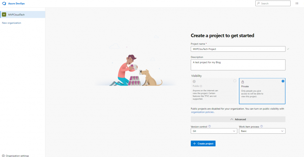Select the Private visibility radio button
This screenshot has width=304, height=157.
[x=283, y=81]
